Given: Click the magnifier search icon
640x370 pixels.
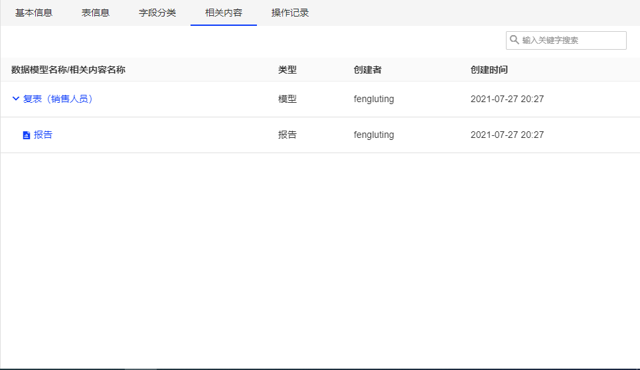Looking at the screenshot, I should pos(514,40).
